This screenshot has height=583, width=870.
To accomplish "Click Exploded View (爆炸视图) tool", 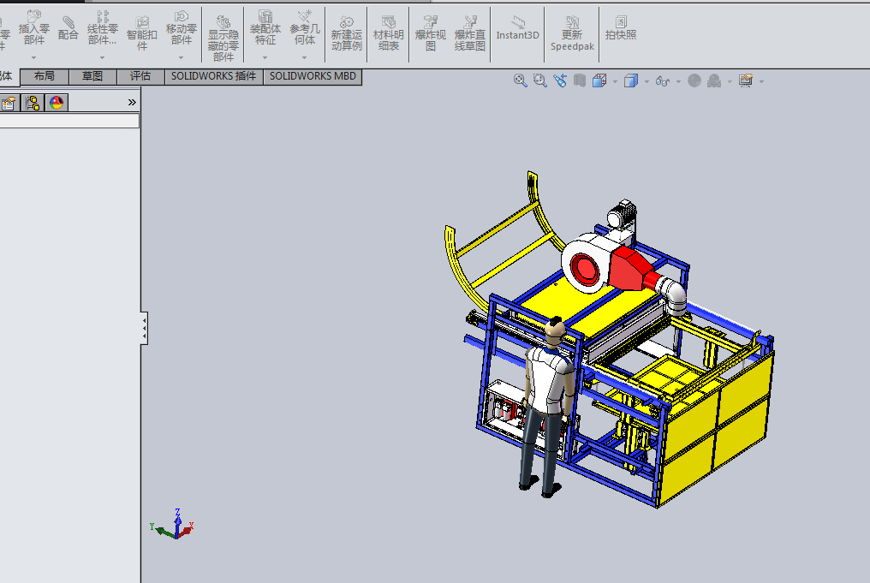I will [431, 33].
